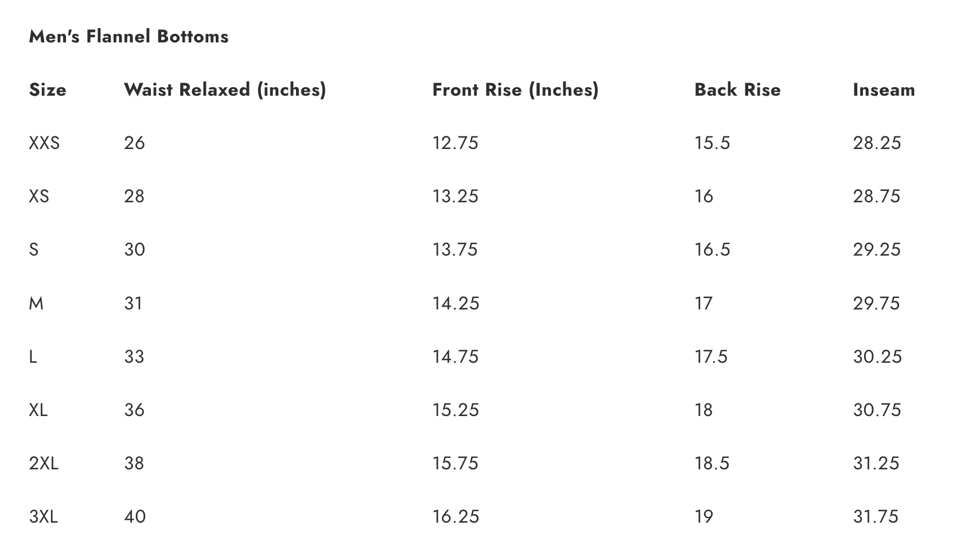Select inseam value 28.25
Image resolution: width=972 pixels, height=549 pixels.
coord(877,143)
